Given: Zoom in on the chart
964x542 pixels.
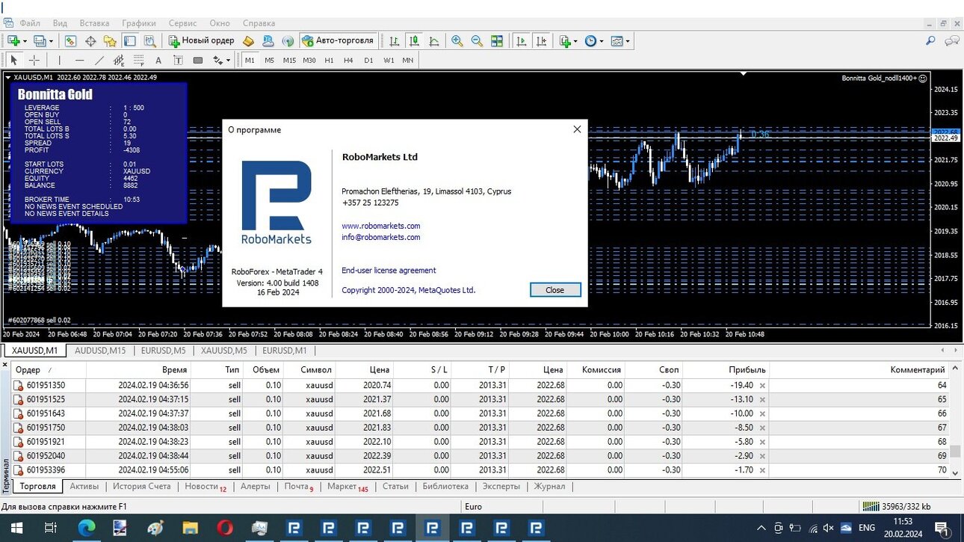Looking at the screenshot, I should [x=457, y=41].
